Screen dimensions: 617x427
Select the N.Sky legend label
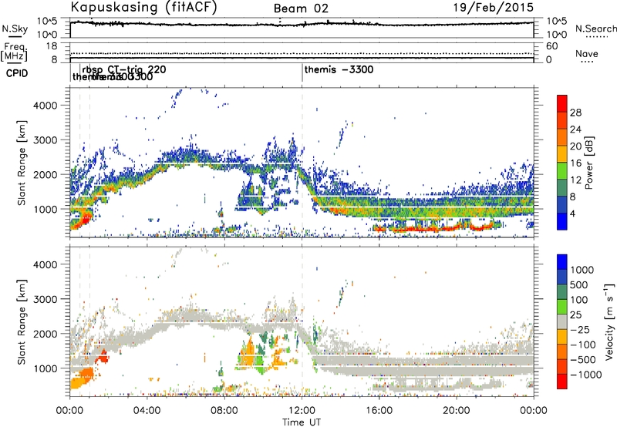click(15, 29)
